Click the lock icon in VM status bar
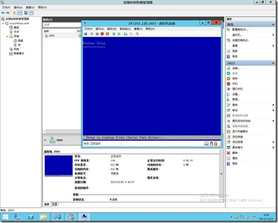The width and height of the screenshot is (278, 223). pyautogui.click(x=215, y=144)
